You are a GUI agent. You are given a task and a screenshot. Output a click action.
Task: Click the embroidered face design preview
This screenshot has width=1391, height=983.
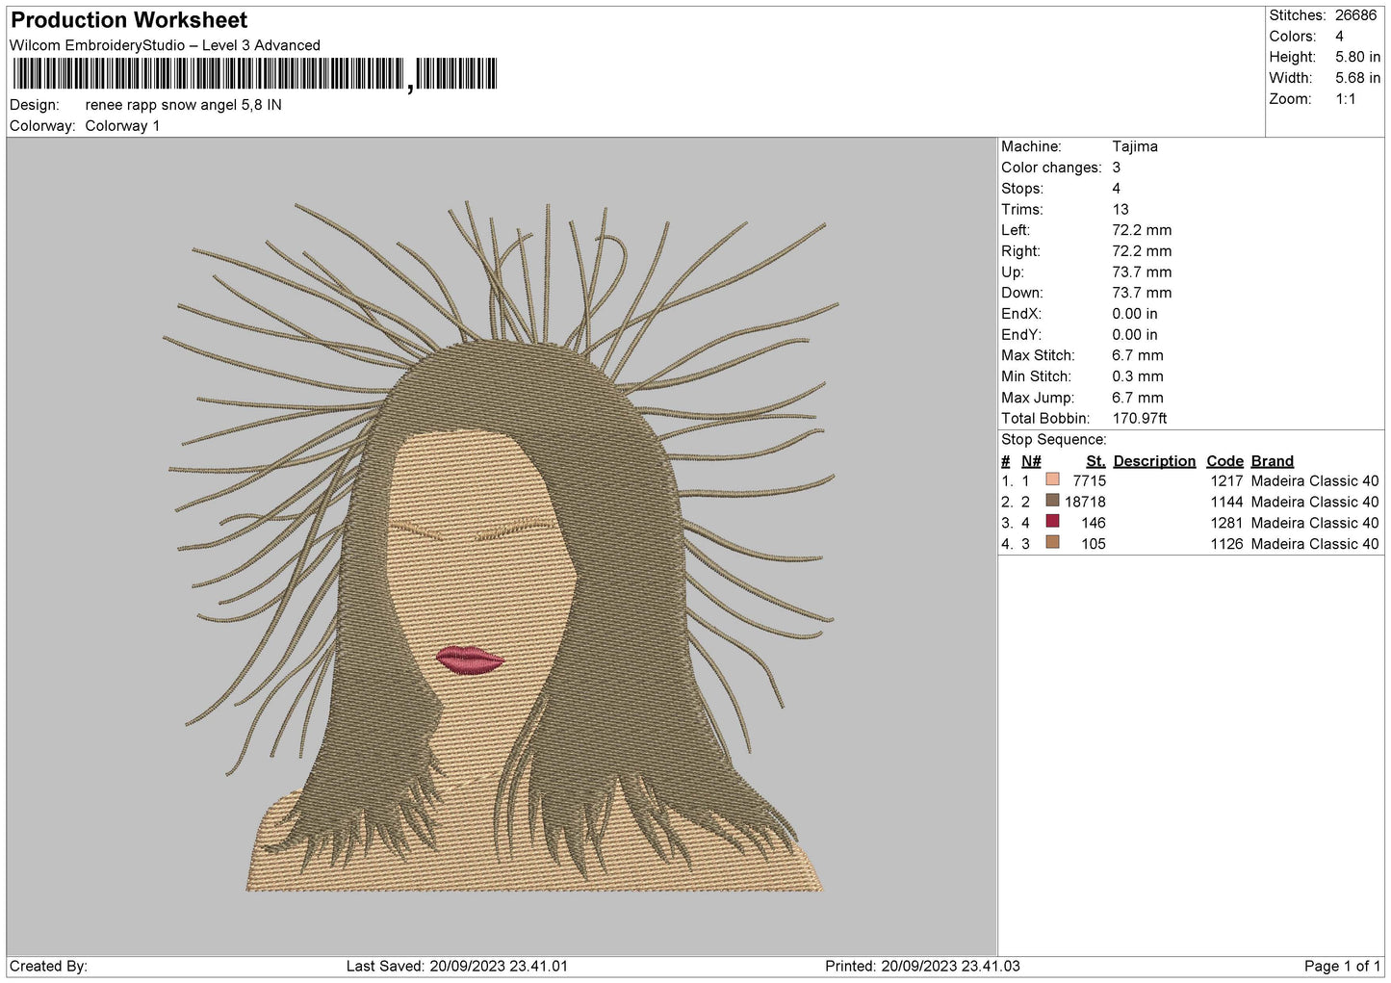click(x=502, y=547)
